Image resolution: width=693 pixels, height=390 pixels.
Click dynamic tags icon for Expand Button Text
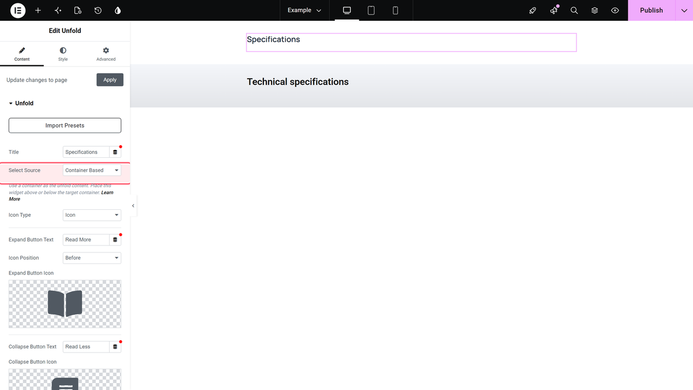(x=115, y=240)
